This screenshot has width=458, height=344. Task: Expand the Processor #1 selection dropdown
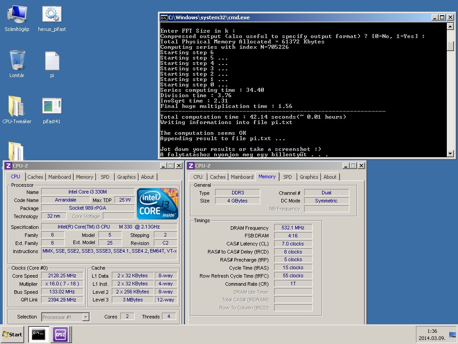(85, 317)
